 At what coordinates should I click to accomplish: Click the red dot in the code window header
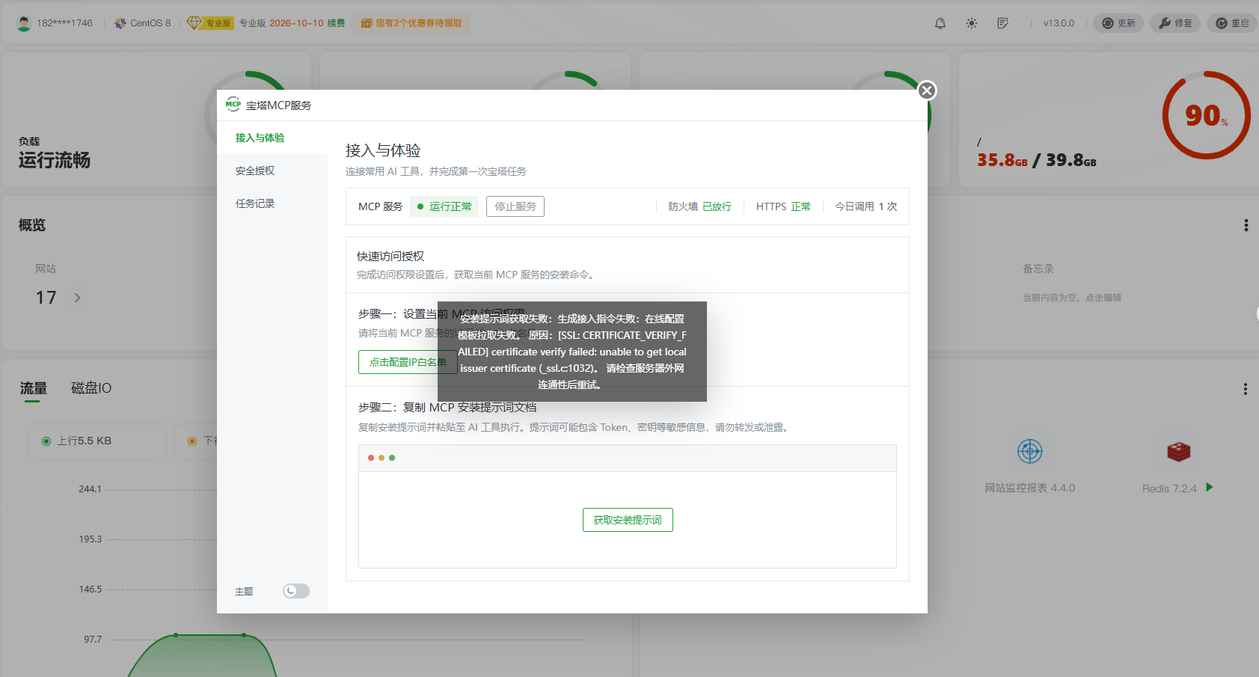click(371, 458)
